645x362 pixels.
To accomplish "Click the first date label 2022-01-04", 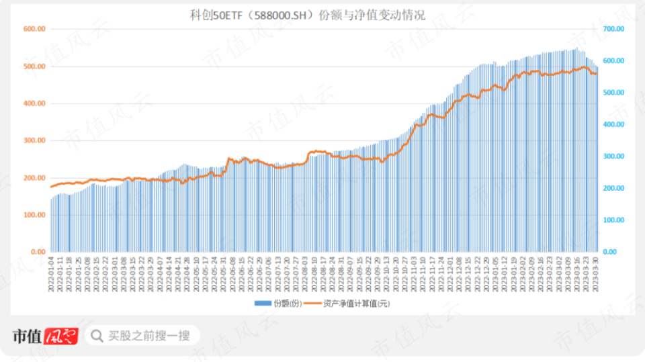I will [51, 272].
